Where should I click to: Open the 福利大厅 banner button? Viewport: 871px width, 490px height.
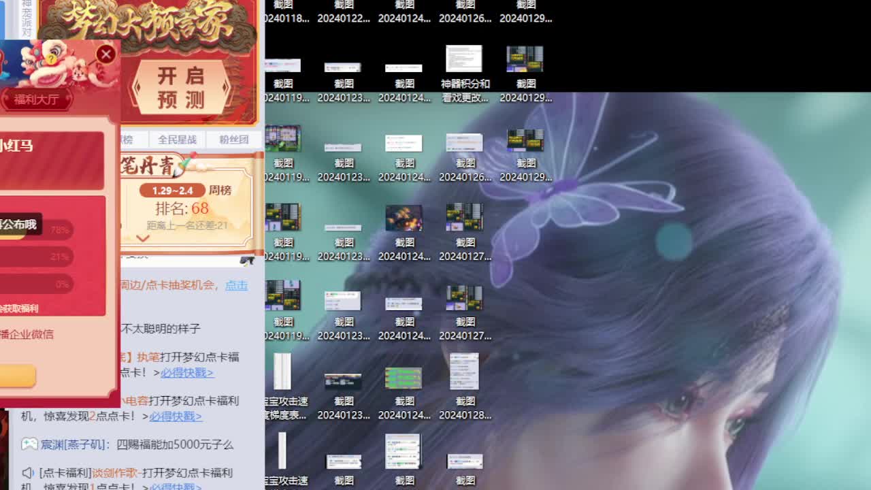[37, 99]
